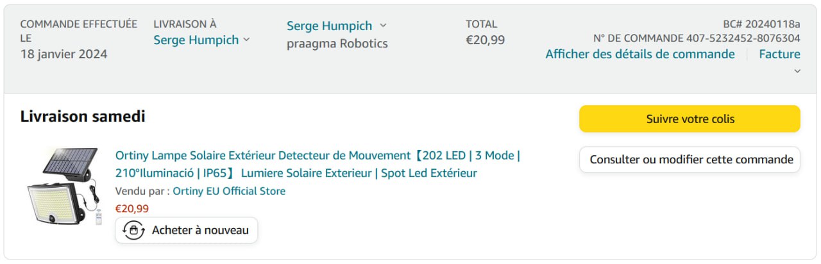Click Serge Humpich name above praagma Robotics
Image resolution: width=821 pixels, height=264 pixels.
point(329,26)
